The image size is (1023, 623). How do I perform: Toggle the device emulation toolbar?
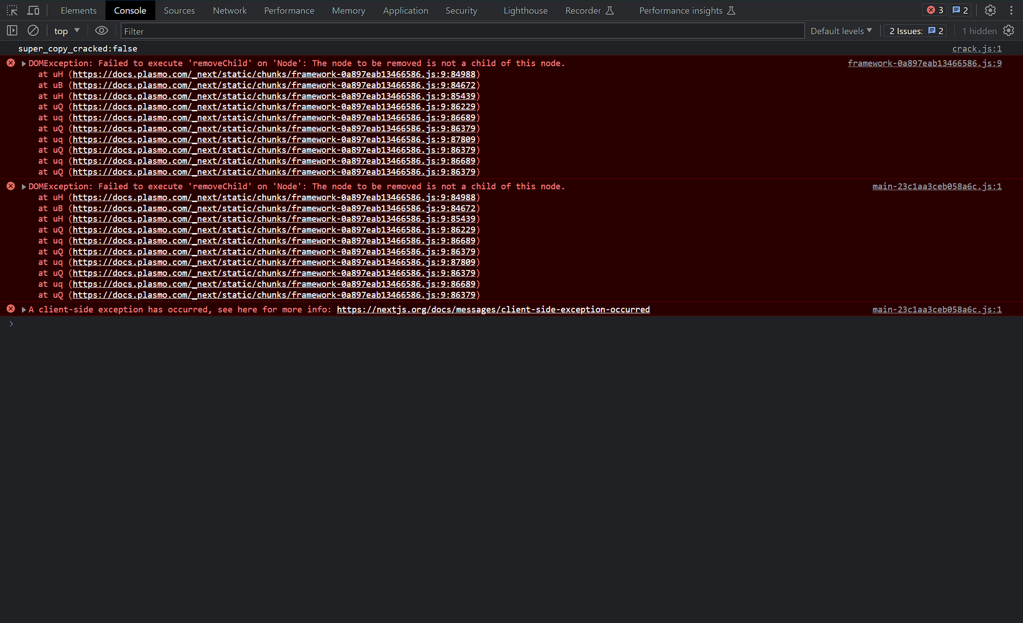coord(33,10)
